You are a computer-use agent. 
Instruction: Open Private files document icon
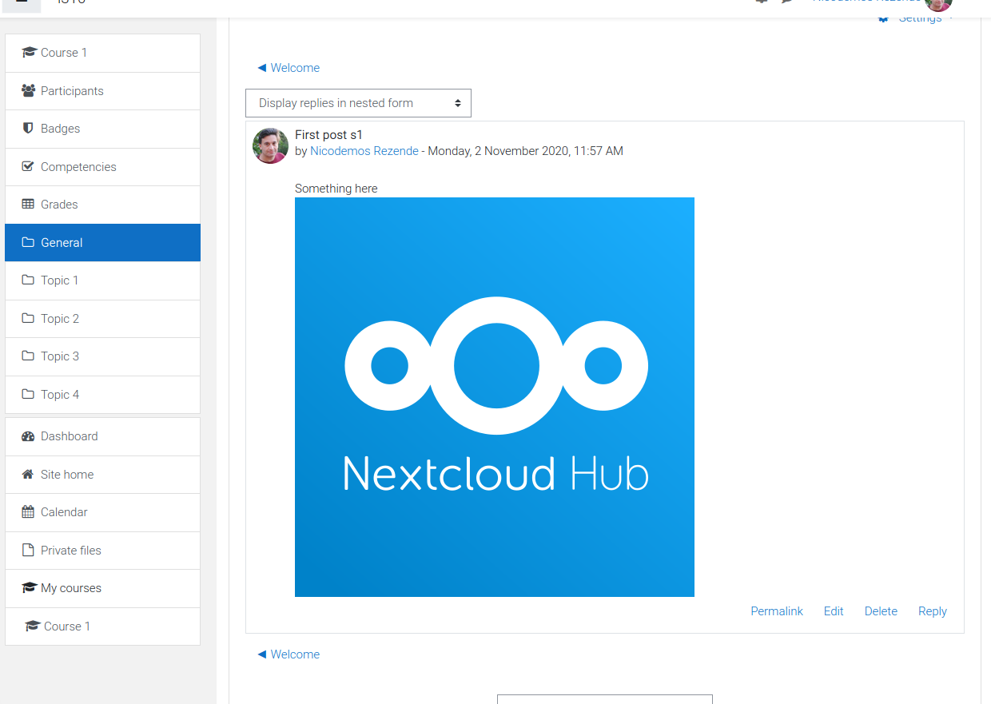[x=28, y=550]
